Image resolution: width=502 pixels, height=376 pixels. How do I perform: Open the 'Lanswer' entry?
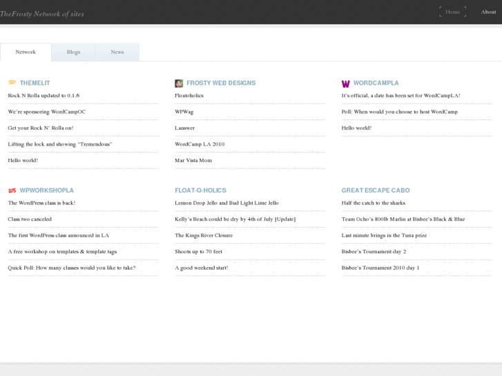coord(185,128)
